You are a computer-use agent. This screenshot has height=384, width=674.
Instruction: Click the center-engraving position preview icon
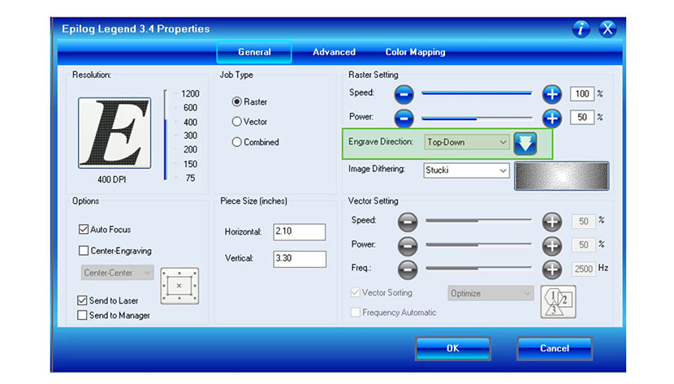[179, 286]
